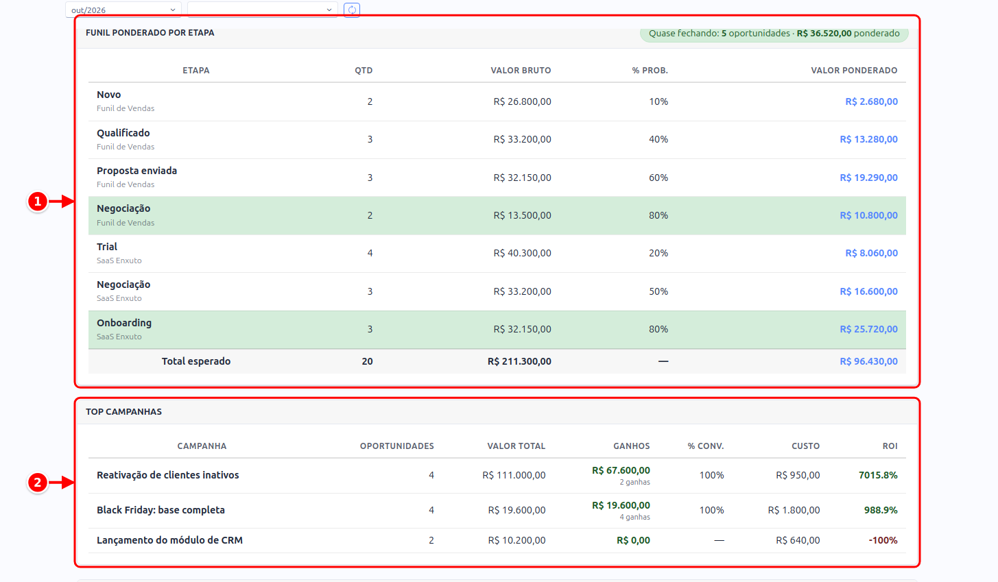Click Qualificado stage name
998x582 pixels.
pos(123,133)
